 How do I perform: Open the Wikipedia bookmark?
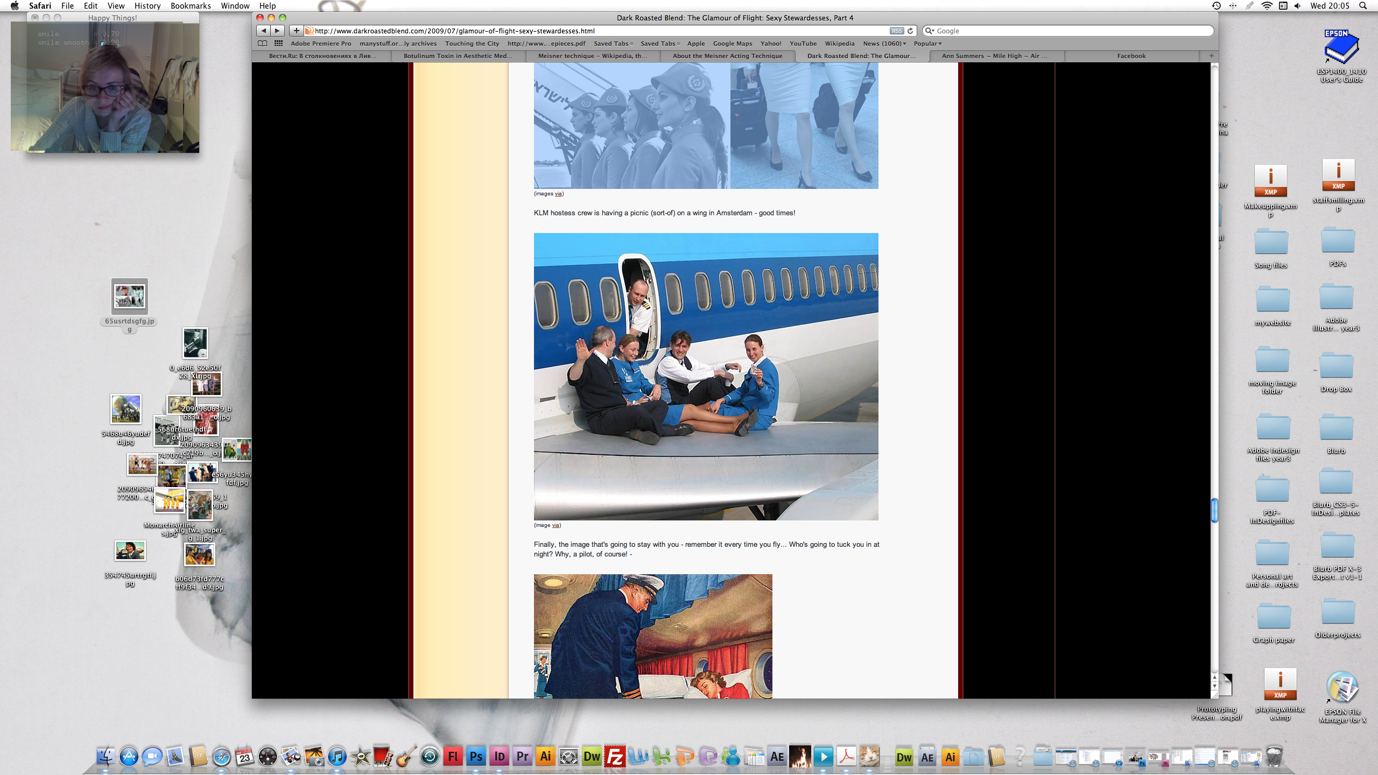[839, 44]
